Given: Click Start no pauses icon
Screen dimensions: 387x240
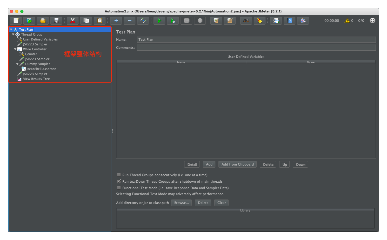Looking at the screenshot, I should click(x=173, y=20).
